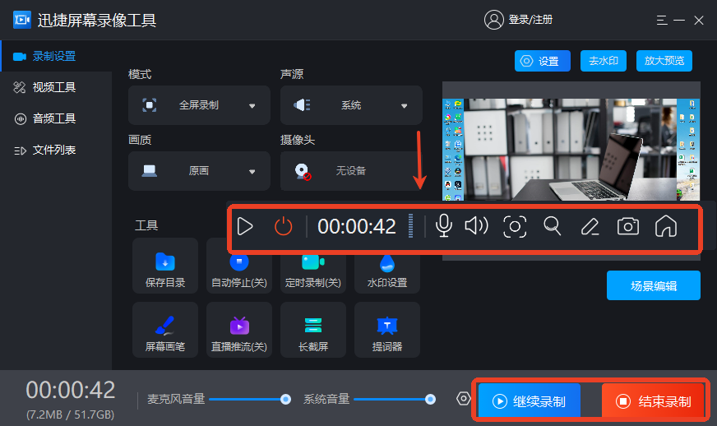
Task: Click the floating toolbar drag handle dots
Action: (410, 226)
